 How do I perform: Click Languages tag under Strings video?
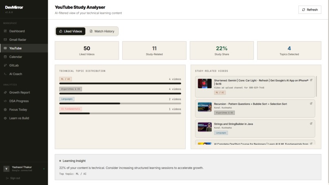pyautogui.click(x=221, y=133)
